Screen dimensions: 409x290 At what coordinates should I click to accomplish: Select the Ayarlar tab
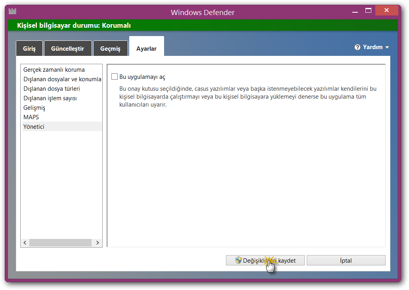(146, 46)
